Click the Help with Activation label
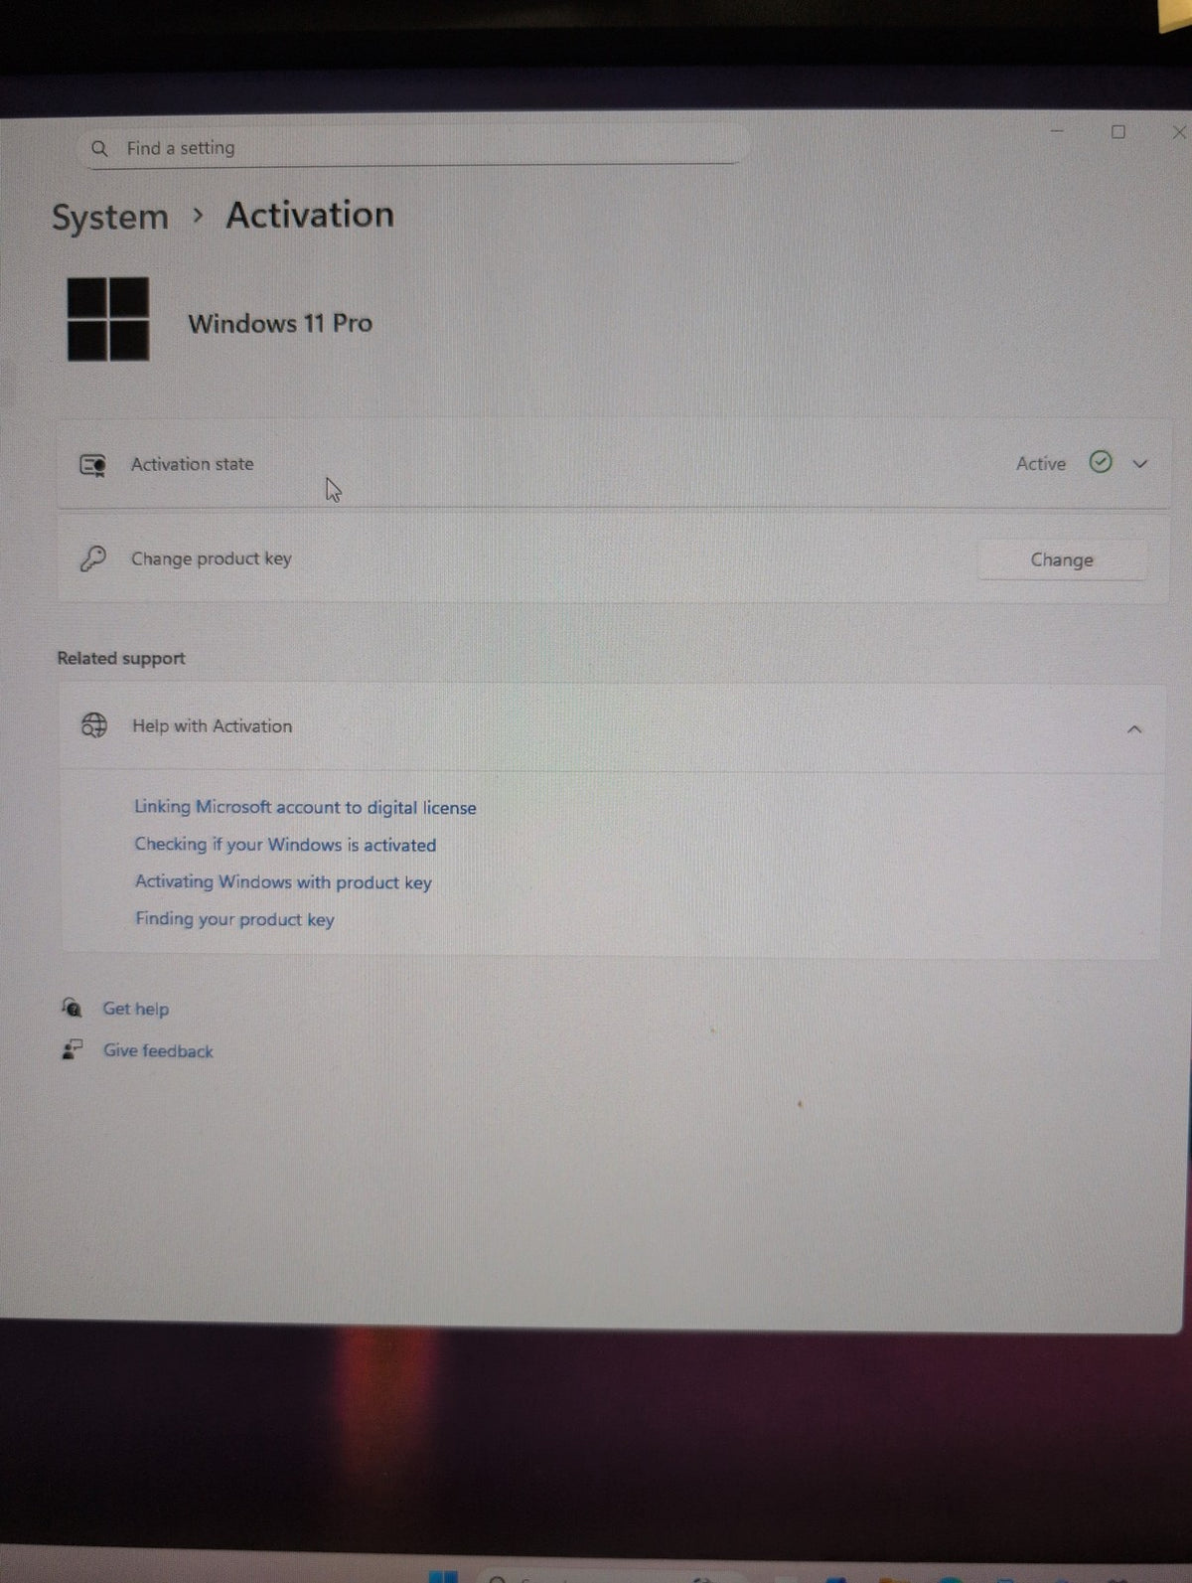Viewport: 1192px width, 1583px height. coord(213,726)
